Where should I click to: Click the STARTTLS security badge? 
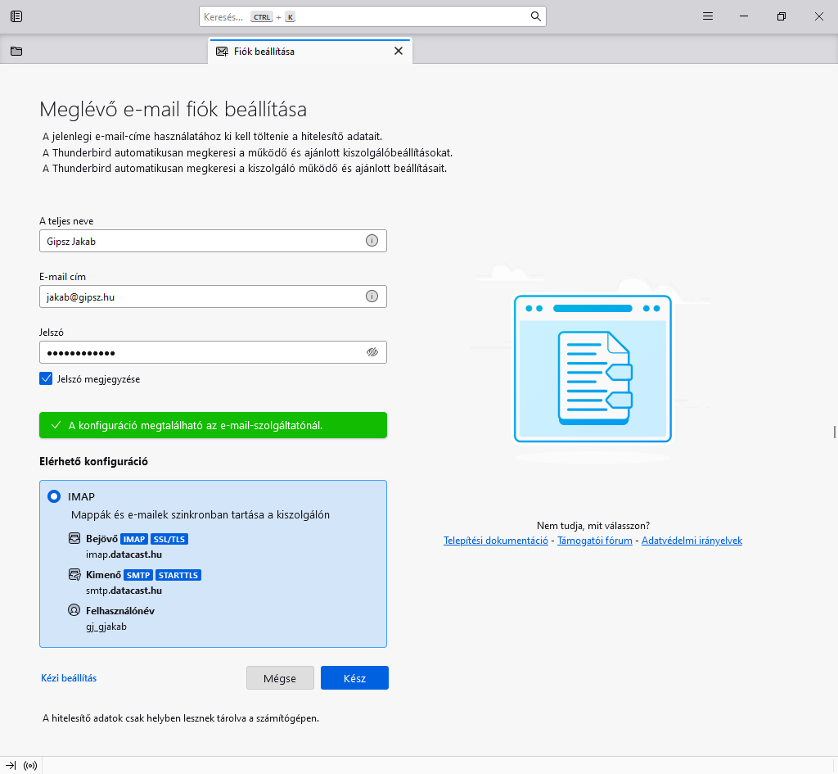pyautogui.click(x=178, y=575)
